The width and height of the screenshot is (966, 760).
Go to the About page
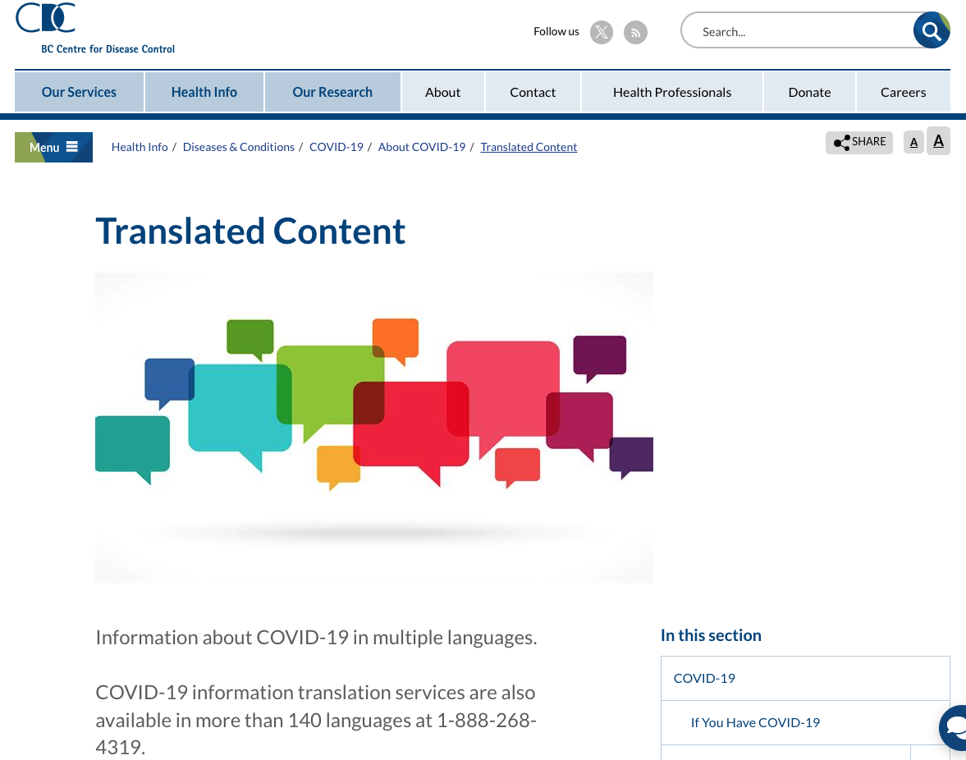(442, 92)
